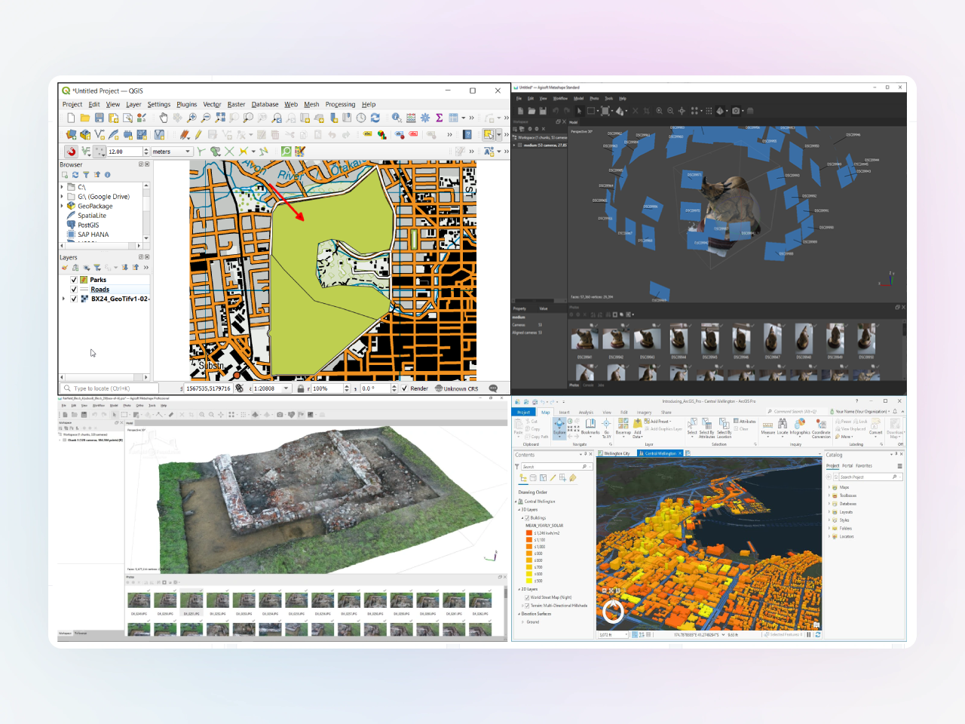Click the navigator compass on the Wellington scene
The width and height of the screenshot is (965, 724).
tap(613, 611)
